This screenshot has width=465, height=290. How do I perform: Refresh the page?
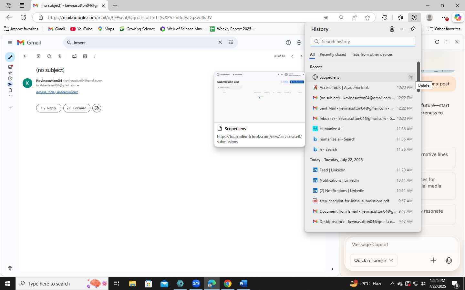(x=23, y=17)
